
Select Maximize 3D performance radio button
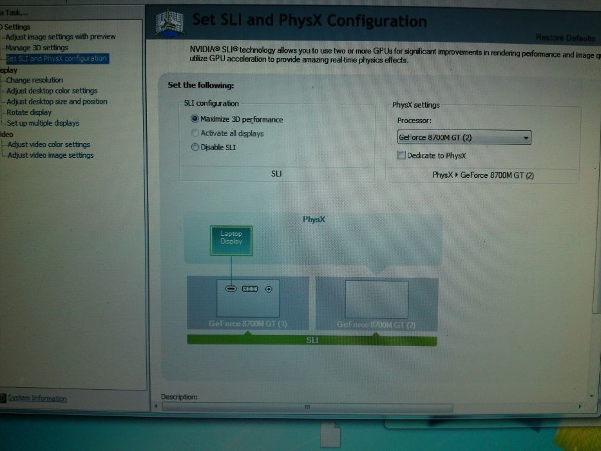(x=195, y=119)
